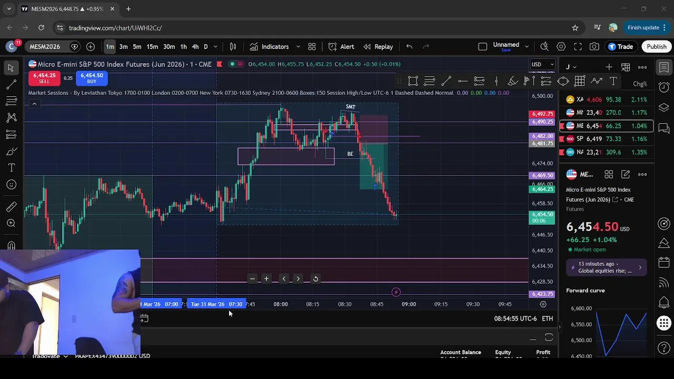Switch to 1m timeframe
This screenshot has width=674, height=379.
click(x=110, y=46)
